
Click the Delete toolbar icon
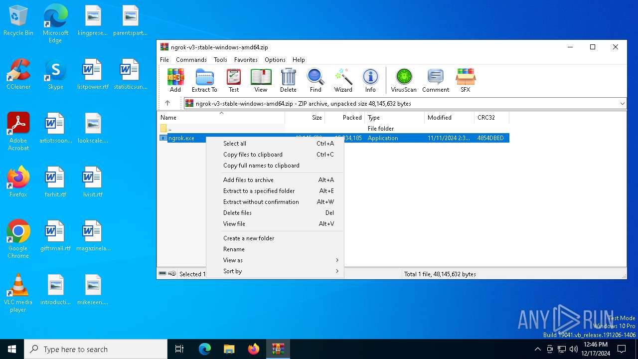coord(288,80)
